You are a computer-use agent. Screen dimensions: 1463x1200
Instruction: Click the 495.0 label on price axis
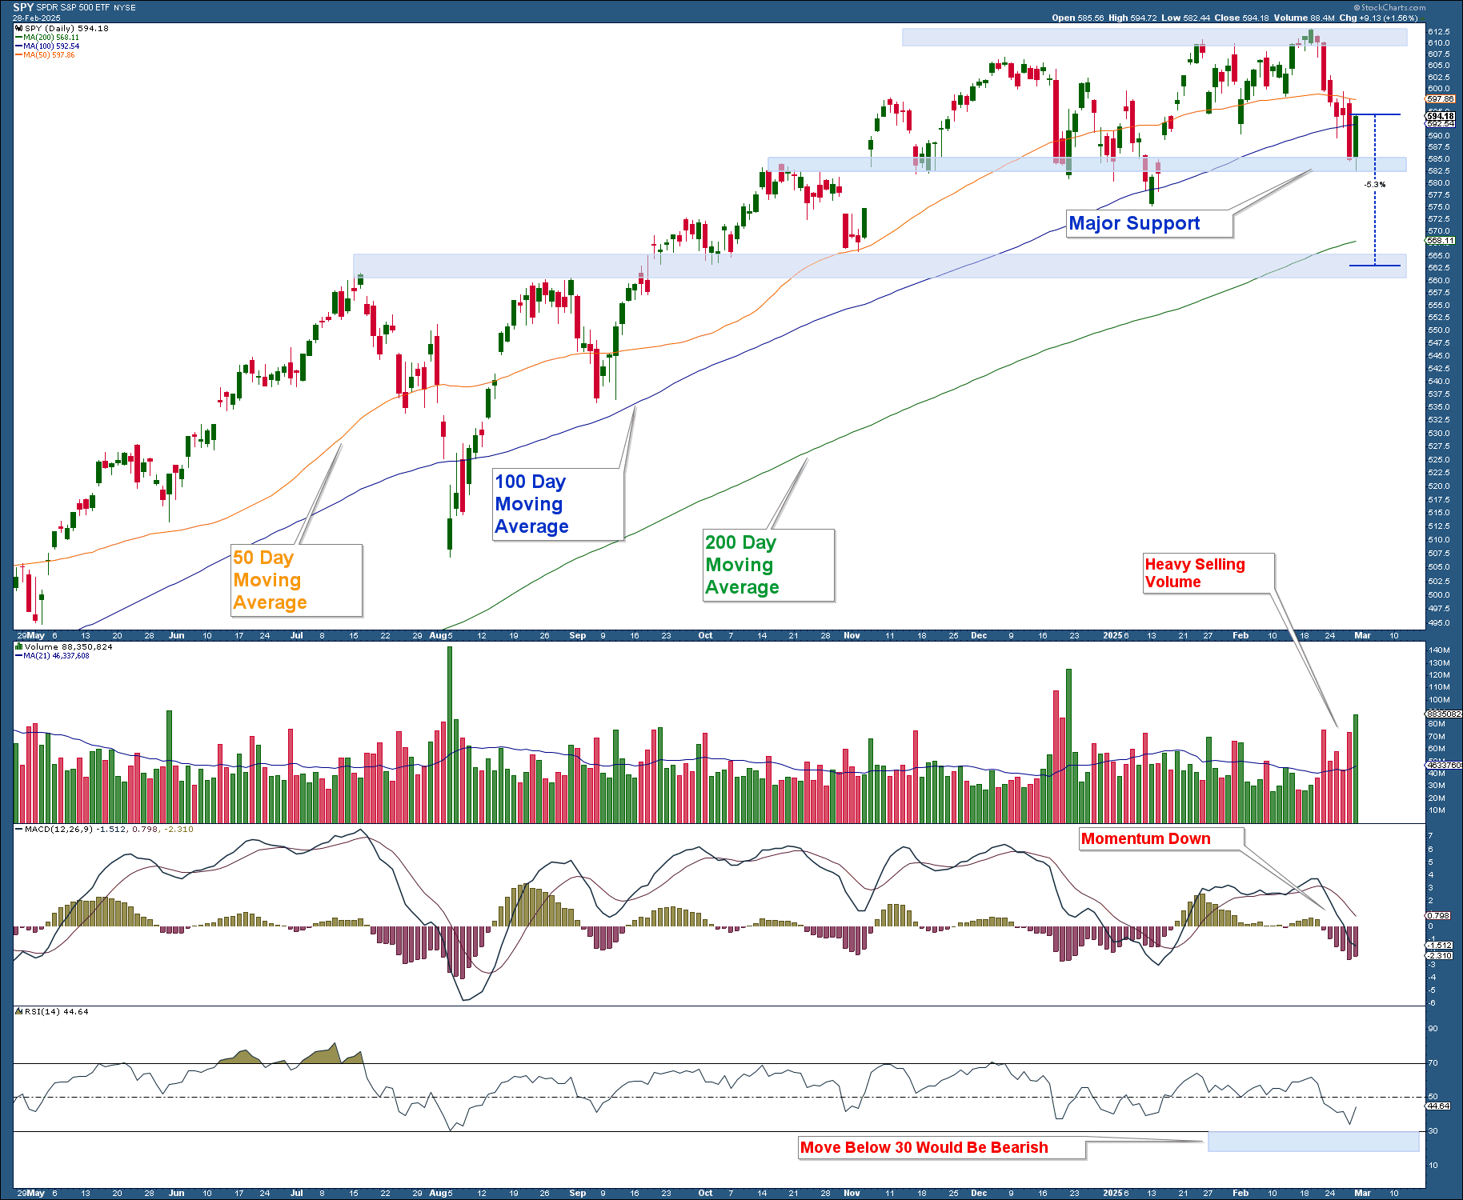point(1438,622)
